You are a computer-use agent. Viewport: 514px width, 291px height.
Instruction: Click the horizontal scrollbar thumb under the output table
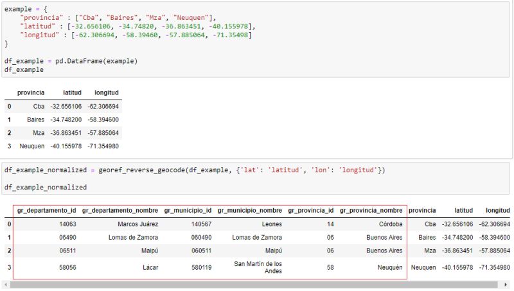click(254, 285)
